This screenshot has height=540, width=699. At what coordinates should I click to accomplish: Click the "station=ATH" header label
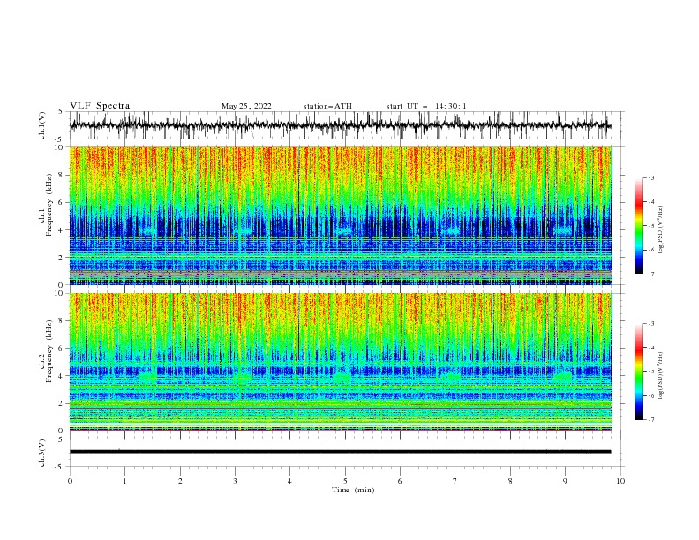click(x=327, y=106)
